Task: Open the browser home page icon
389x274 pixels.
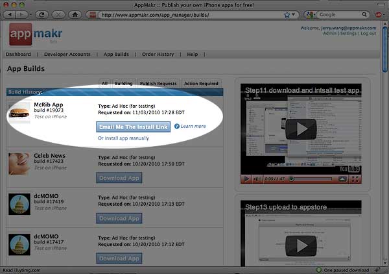Action: (x=75, y=15)
